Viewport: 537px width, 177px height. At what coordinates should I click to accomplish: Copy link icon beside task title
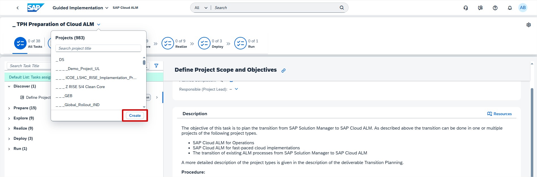283,71
